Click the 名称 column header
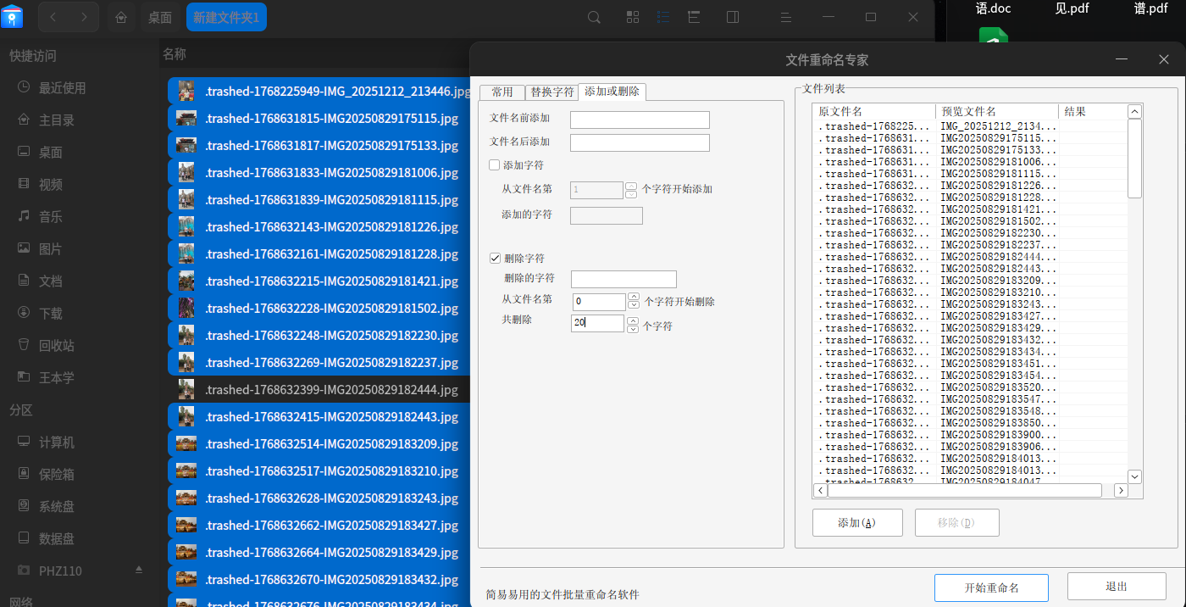1186x607 pixels. coord(175,54)
